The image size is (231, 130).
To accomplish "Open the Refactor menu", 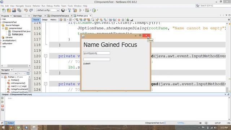I will coord(36,6).
